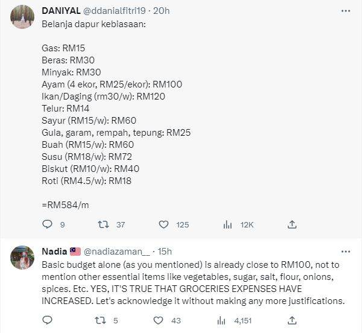Open the 20h timestamp of DANIYAL's tweet
This screenshot has height=333, width=363.
coord(162,11)
